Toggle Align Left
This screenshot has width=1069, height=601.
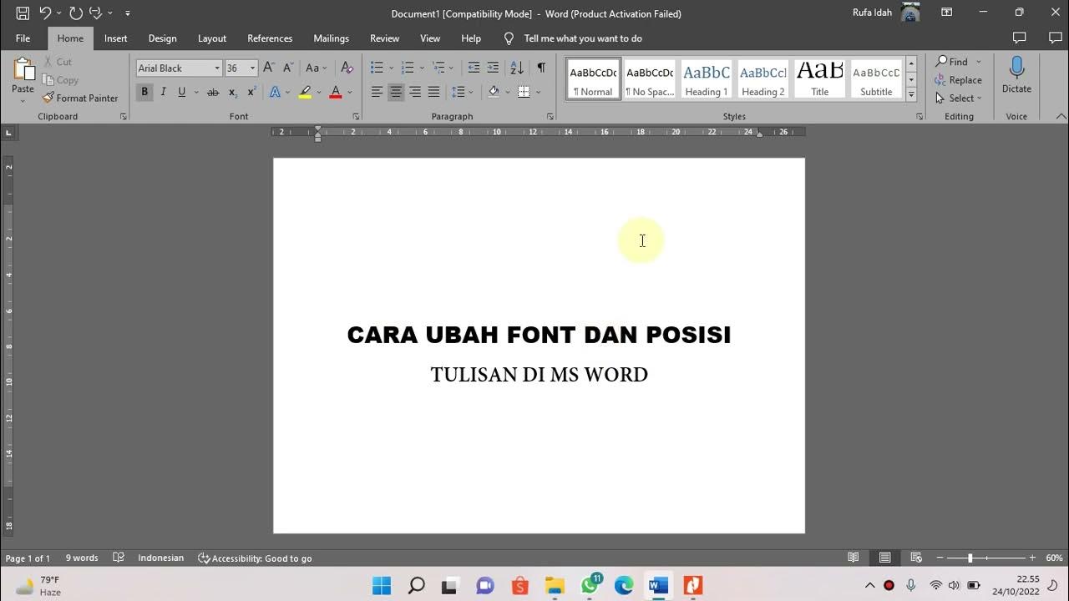pos(377,92)
